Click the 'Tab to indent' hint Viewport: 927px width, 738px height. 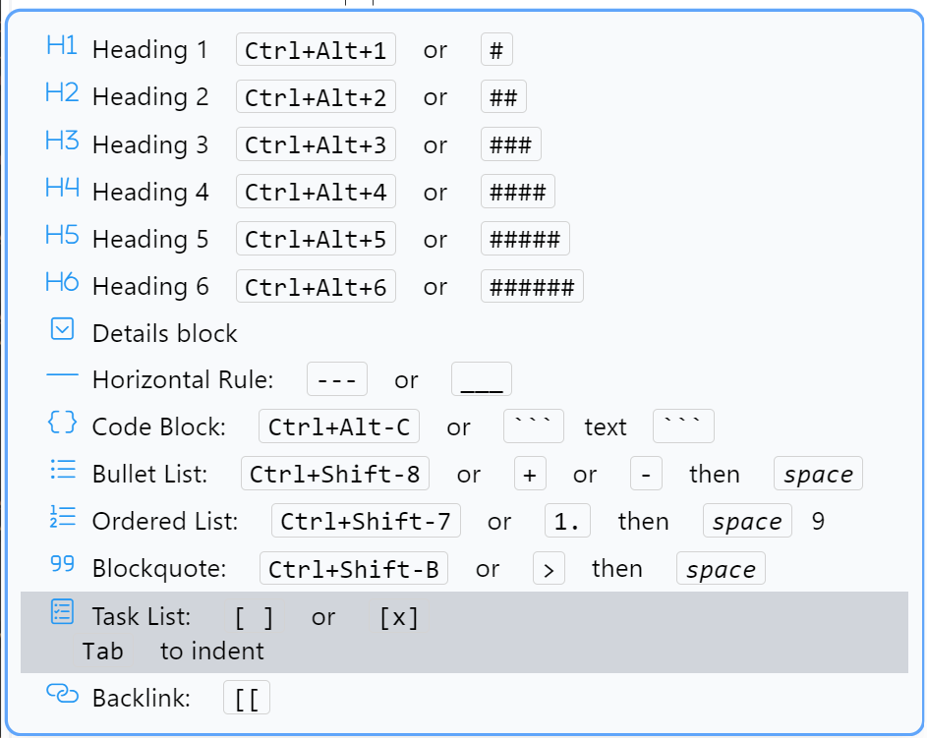173,652
